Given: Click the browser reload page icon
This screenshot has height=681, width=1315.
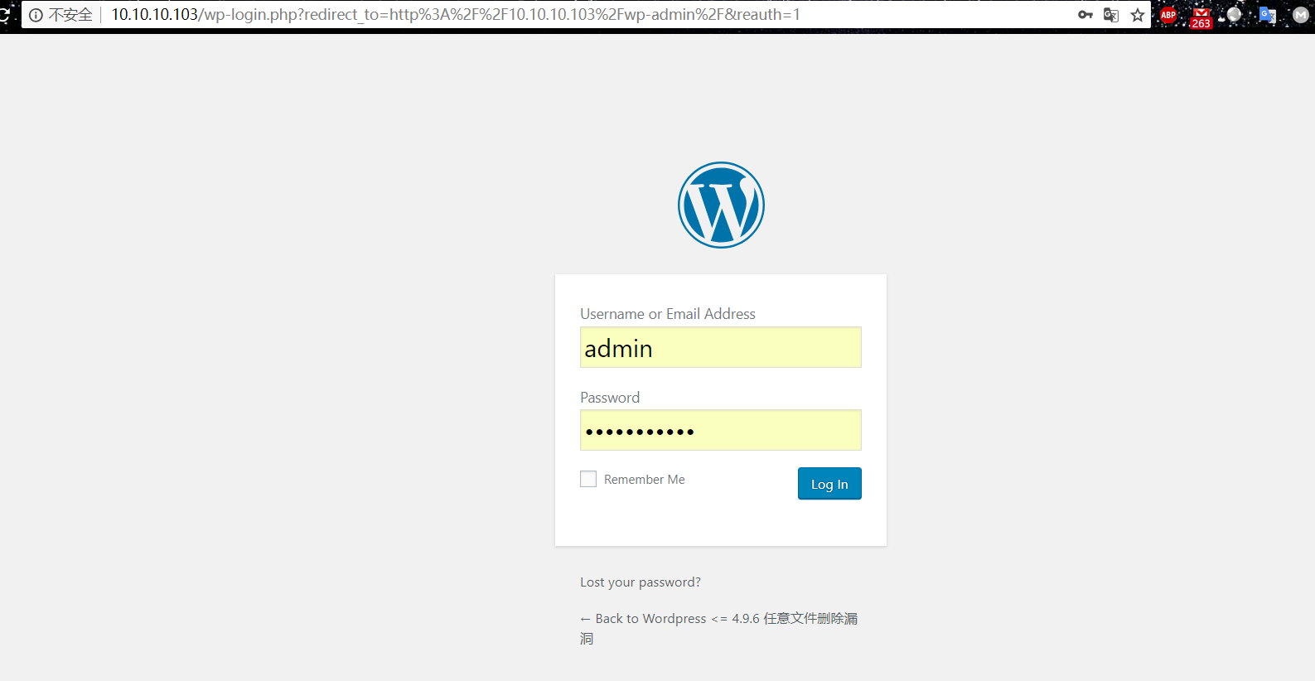Looking at the screenshot, I should tap(4, 15).
